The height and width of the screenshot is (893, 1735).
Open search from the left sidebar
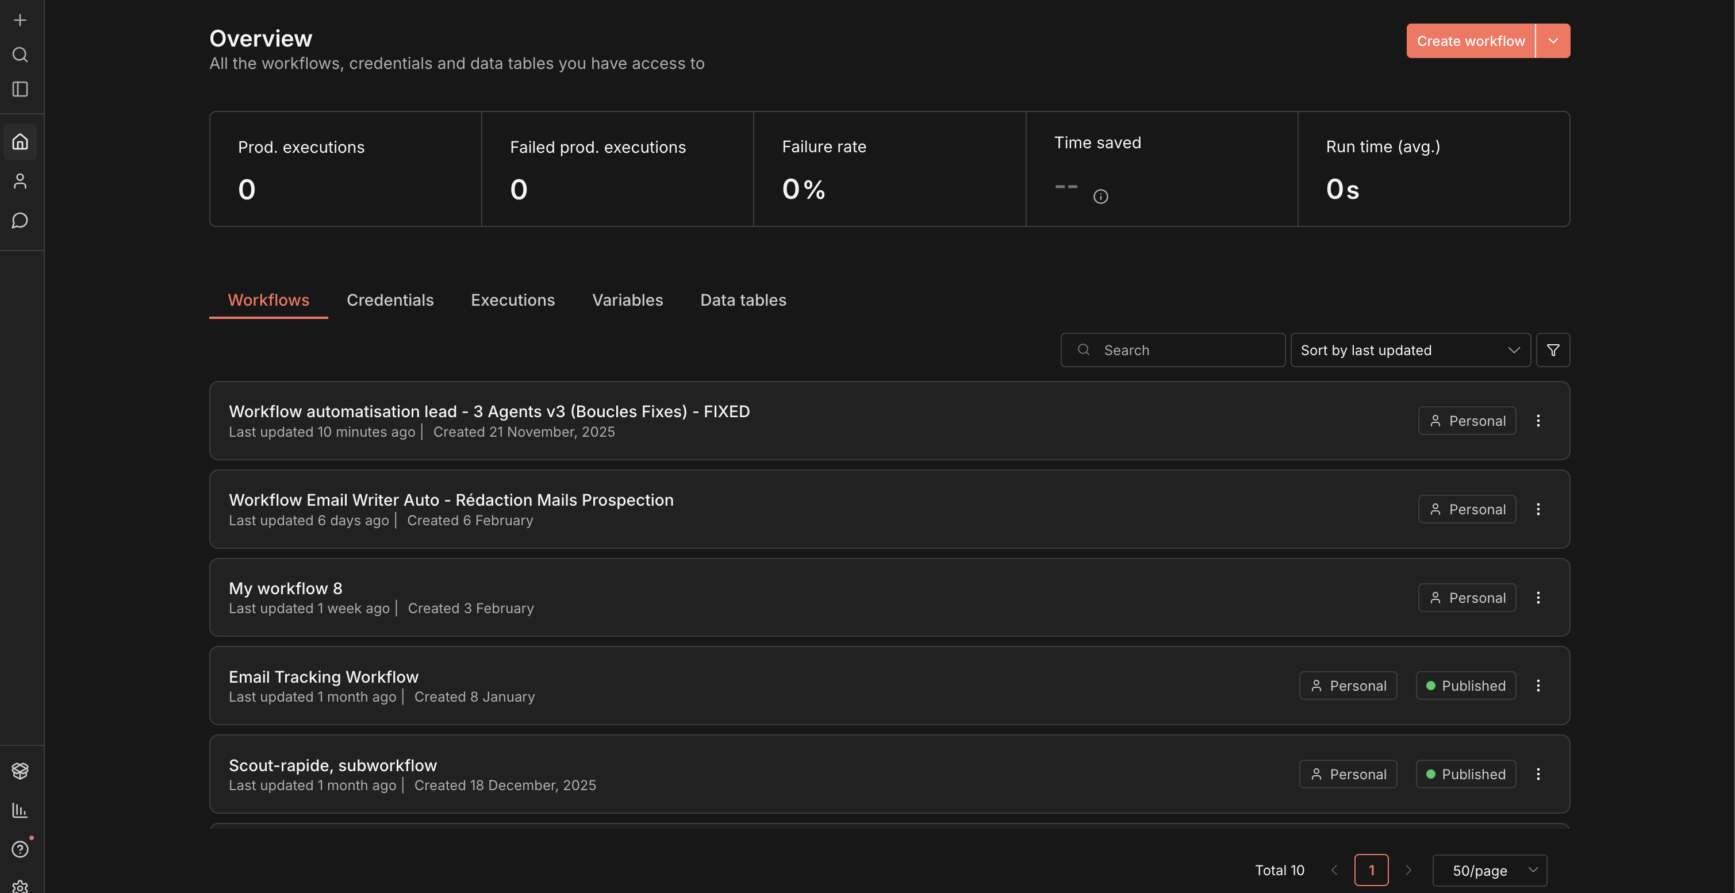(20, 55)
